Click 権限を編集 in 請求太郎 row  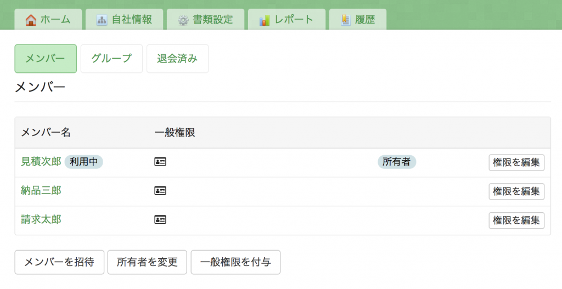tap(516, 220)
